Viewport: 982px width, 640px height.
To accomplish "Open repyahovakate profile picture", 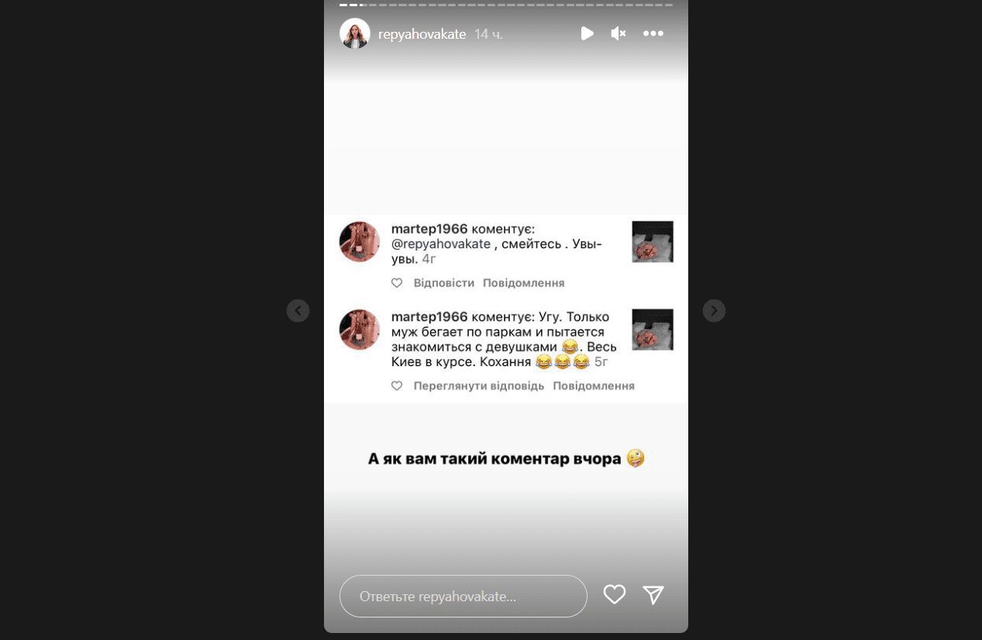I will click(x=355, y=33).
